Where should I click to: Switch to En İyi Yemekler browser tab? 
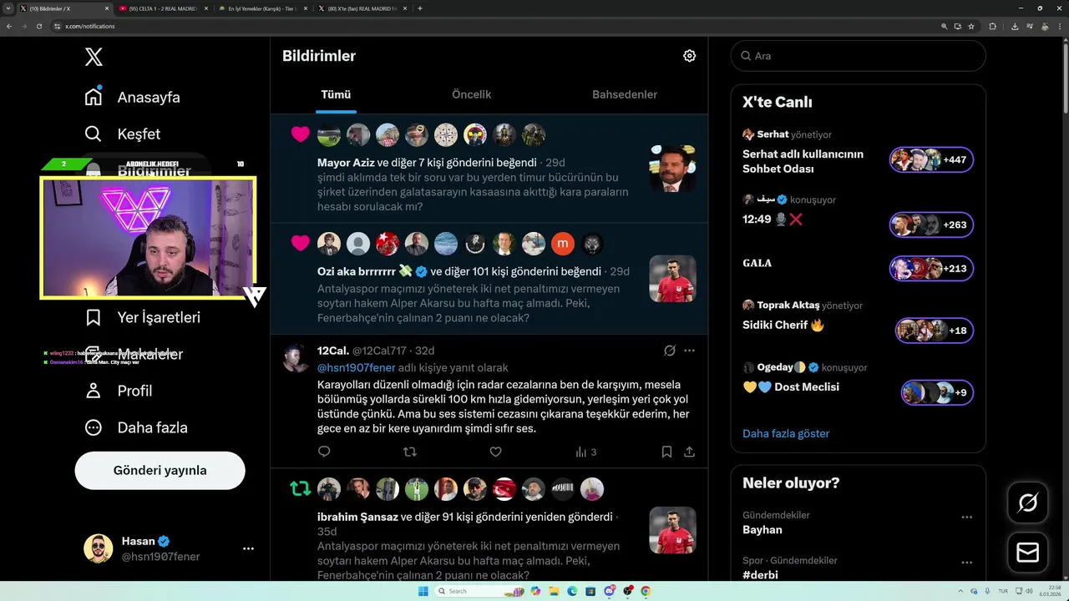coord(262,8)
